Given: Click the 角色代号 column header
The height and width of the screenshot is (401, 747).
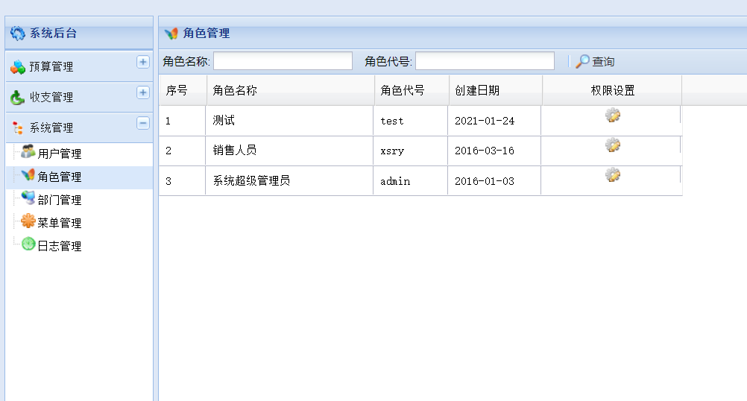Looking at the screenshot, I should tap(412, 90).
